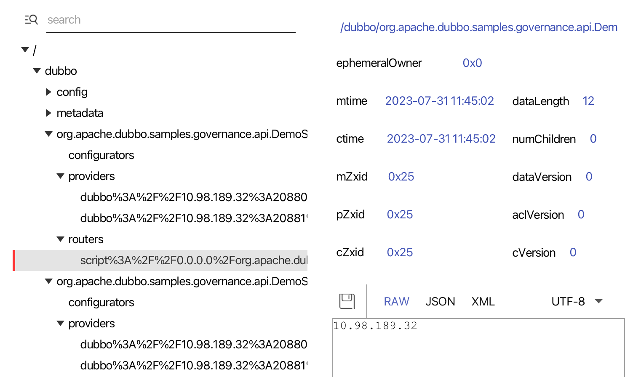Select first provider dubbo%3A%2F%2F10.98.189.32%3A20880

pyautogui.click(x=194, y=197)
